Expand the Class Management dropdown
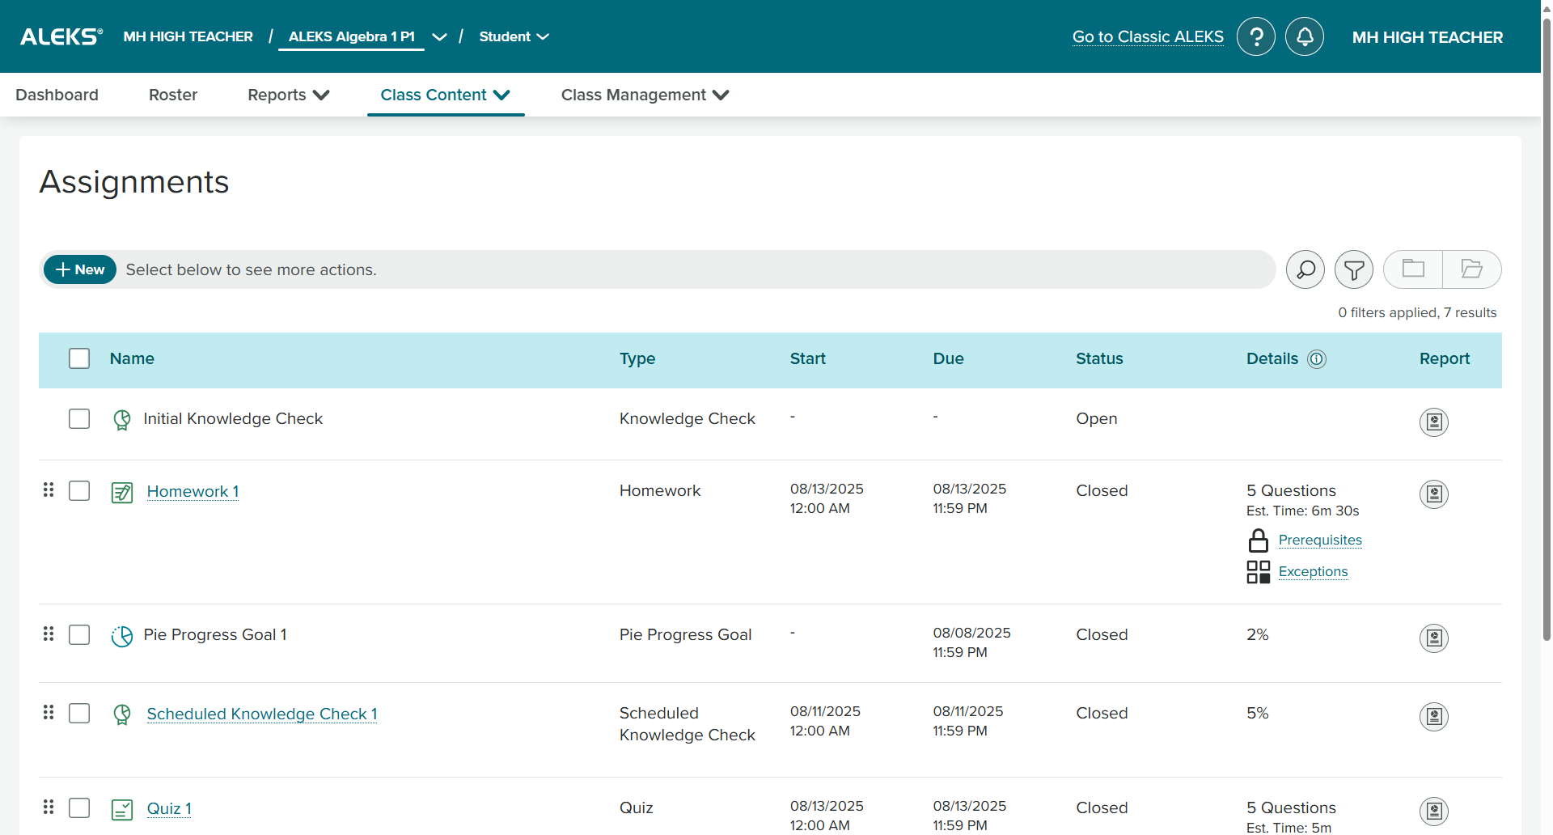This screenshot has width=1553, height=835. coord(645,95)
